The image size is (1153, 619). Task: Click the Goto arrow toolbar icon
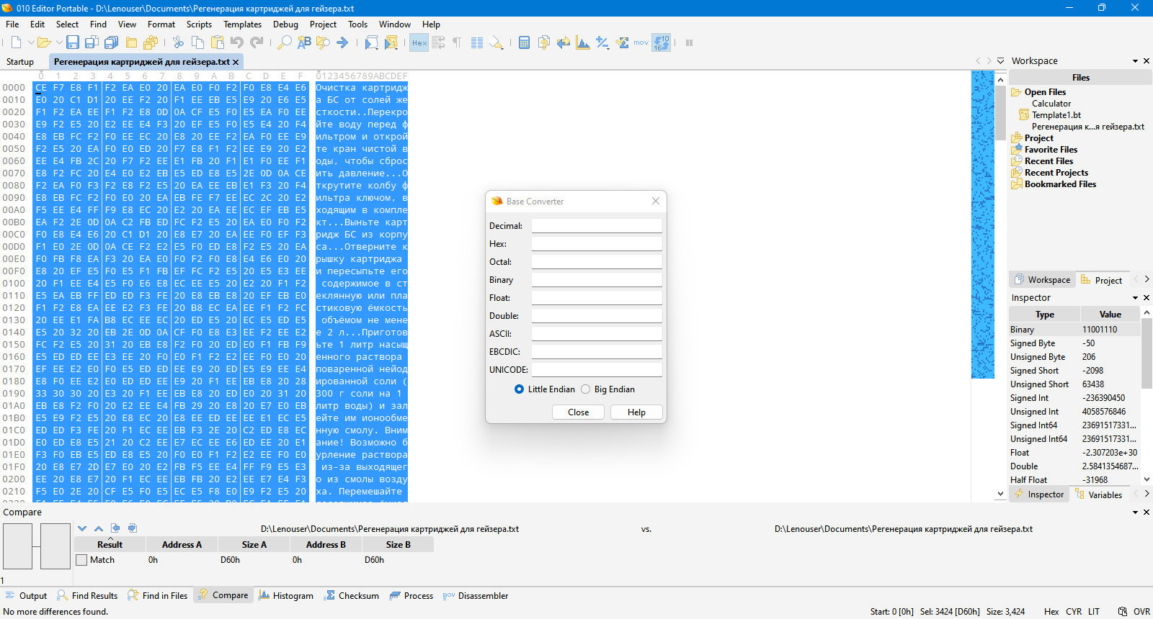(342, 42)
